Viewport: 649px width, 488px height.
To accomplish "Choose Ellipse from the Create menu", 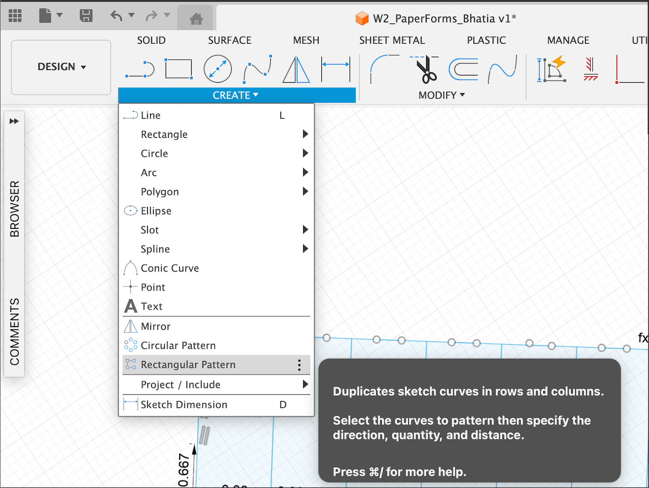I will 216,211.
